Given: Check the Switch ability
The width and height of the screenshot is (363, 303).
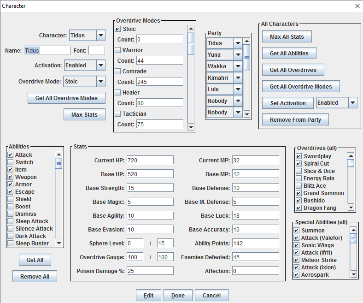Looking at the screenshot, I should (x=11, y=162).
